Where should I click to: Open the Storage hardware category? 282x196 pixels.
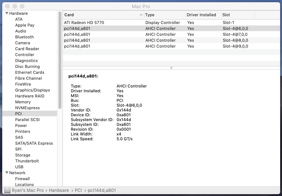[23, 155]
